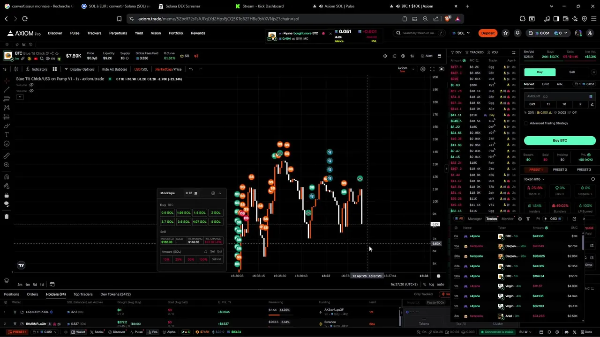Toggle second Volume indicator visibility
Viewport: 600px width, 337px height.
click(x=31, y=91)
